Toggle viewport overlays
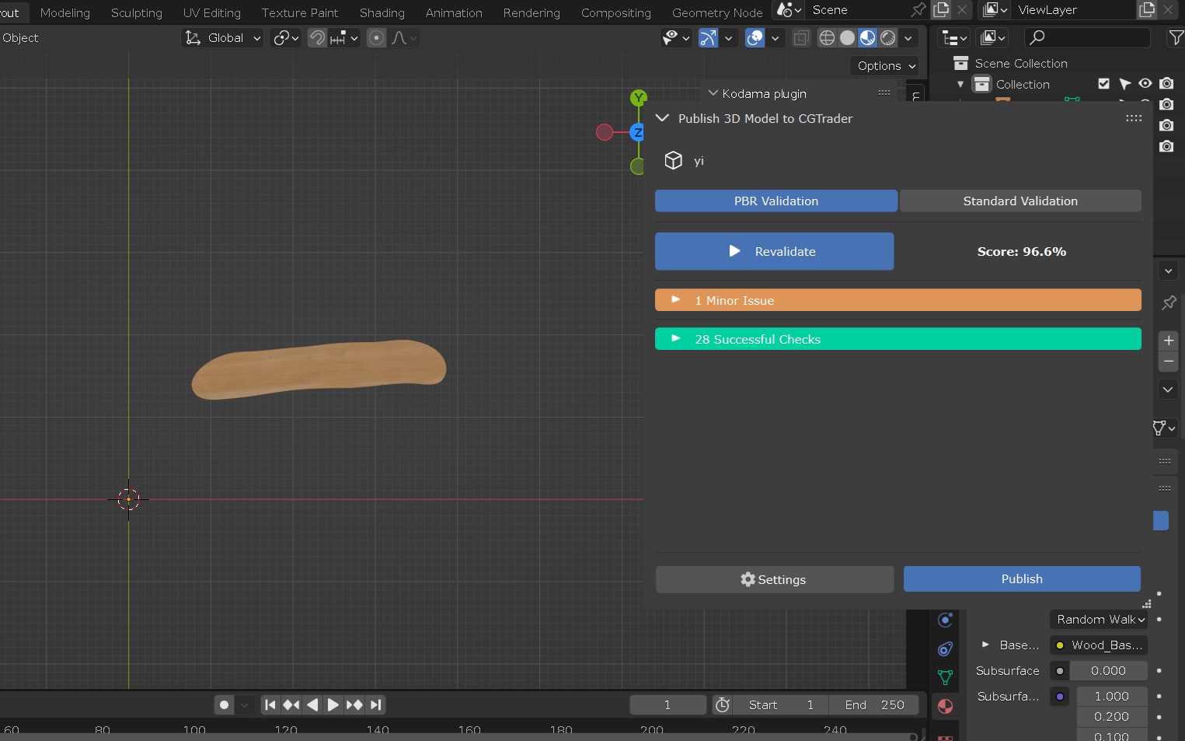This screenshot has width=1185, height=741. click(755, 38)
